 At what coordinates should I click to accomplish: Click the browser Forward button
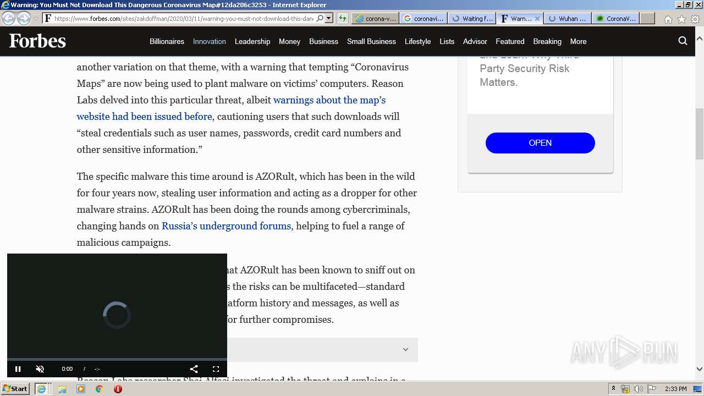click(x=24, y=18)
